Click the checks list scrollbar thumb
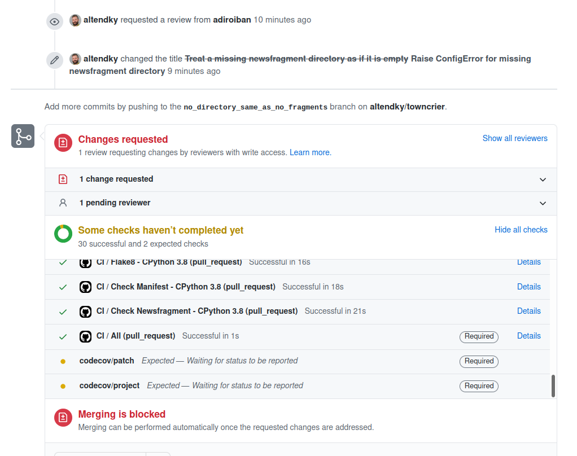Screen dimensions: 577x456 click(553, 385)
